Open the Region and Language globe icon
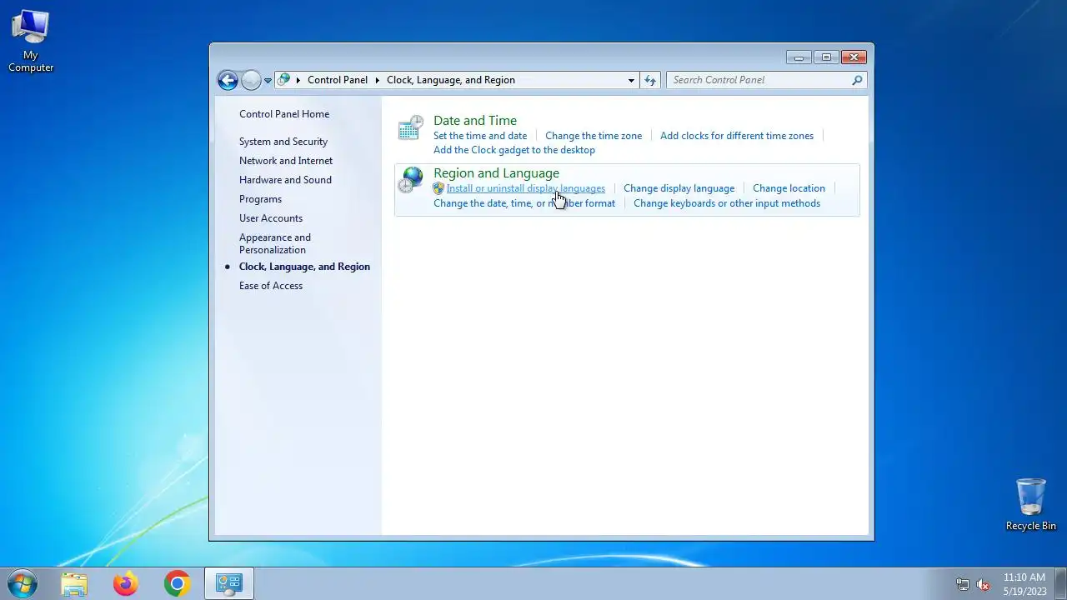The height and width of the screenshot is (600, 1067). [410, 179]
